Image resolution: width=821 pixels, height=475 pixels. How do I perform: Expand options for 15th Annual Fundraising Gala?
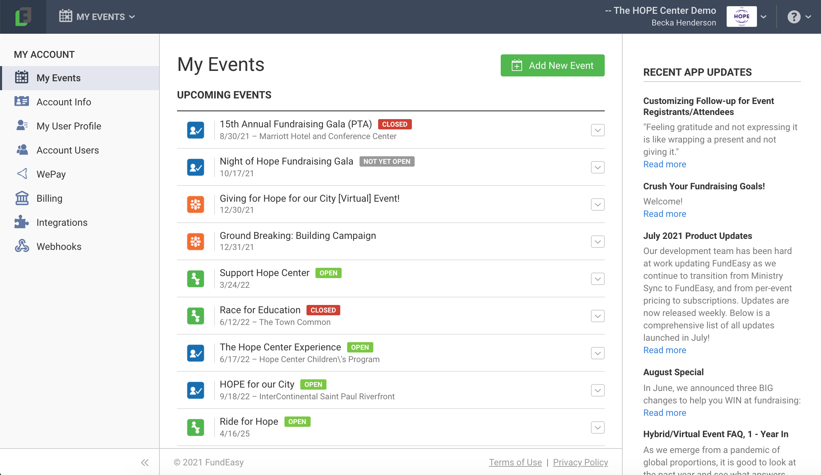point(597,130)
